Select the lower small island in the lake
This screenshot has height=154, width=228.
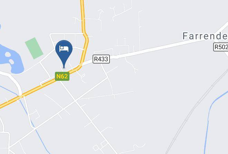tap(11, 62)
